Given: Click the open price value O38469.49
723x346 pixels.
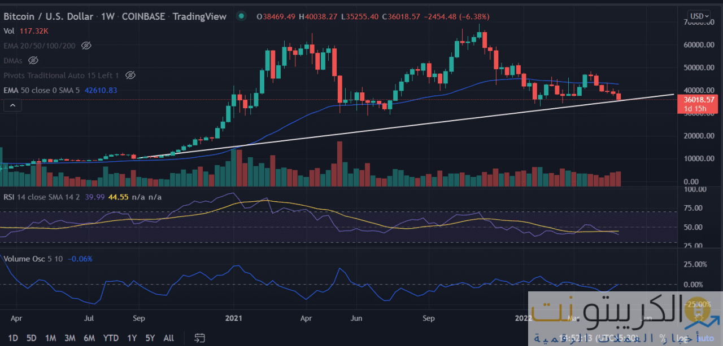Looking at the screenshot, I should (276, 16).
